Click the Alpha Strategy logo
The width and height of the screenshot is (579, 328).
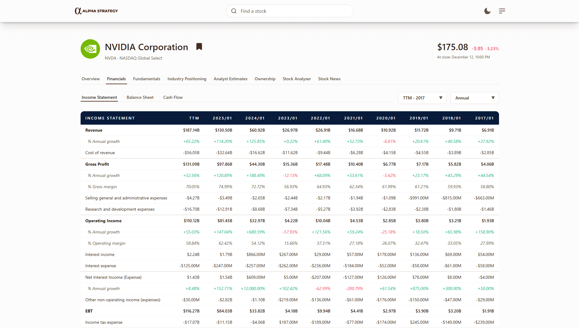click(96, 11)
